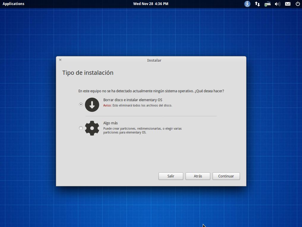The width and height of the screenshot is (302, 227).
Task: Select the 'Algo más' radio button
Action: pos(81,128)
